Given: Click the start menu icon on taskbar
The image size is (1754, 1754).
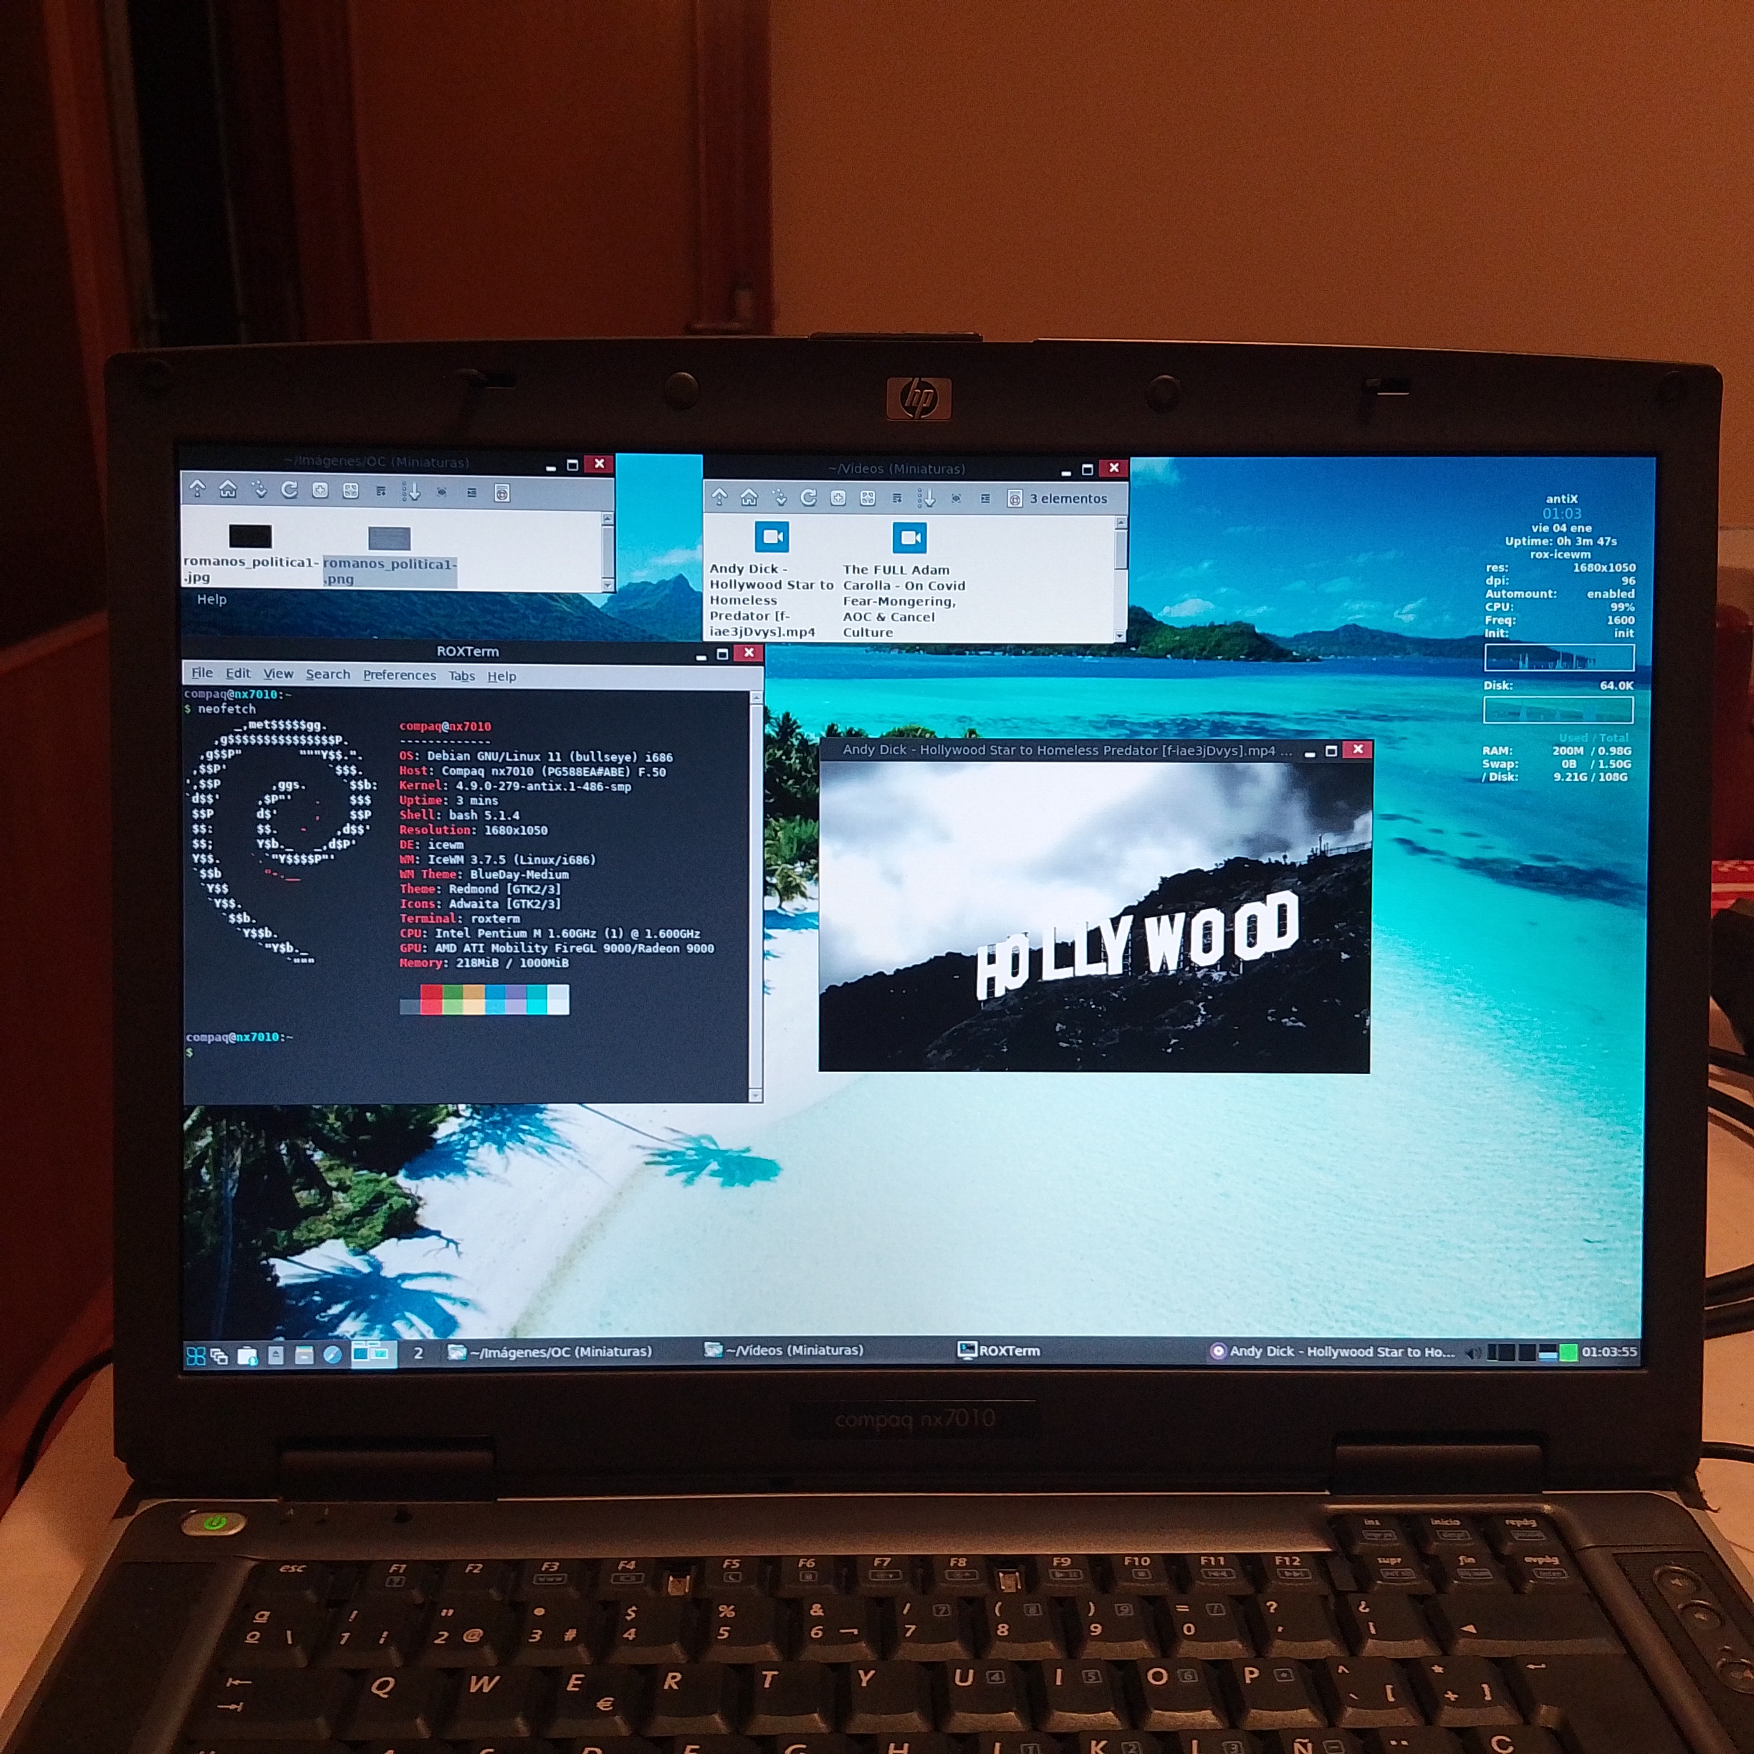Looking at the screenshot, I should coord(195,1356).
